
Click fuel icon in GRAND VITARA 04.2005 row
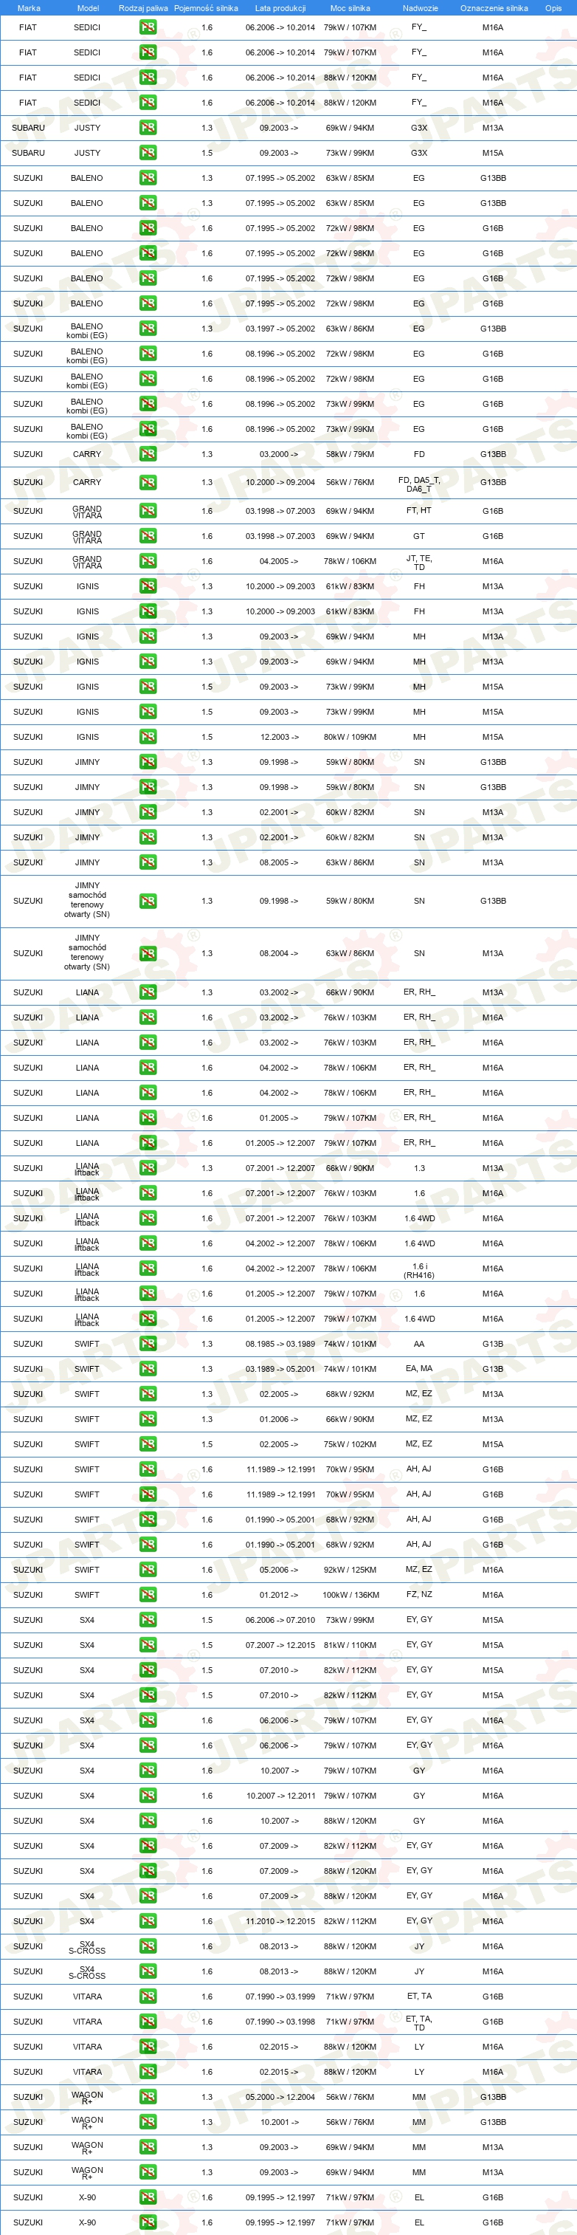click(148, 561)
